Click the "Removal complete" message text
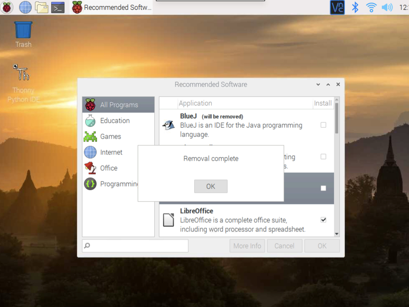Image resolution: width=409 pixels, height=307 pixels. pos(211,158)
